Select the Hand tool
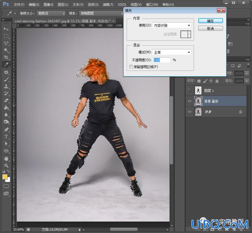 6,158
